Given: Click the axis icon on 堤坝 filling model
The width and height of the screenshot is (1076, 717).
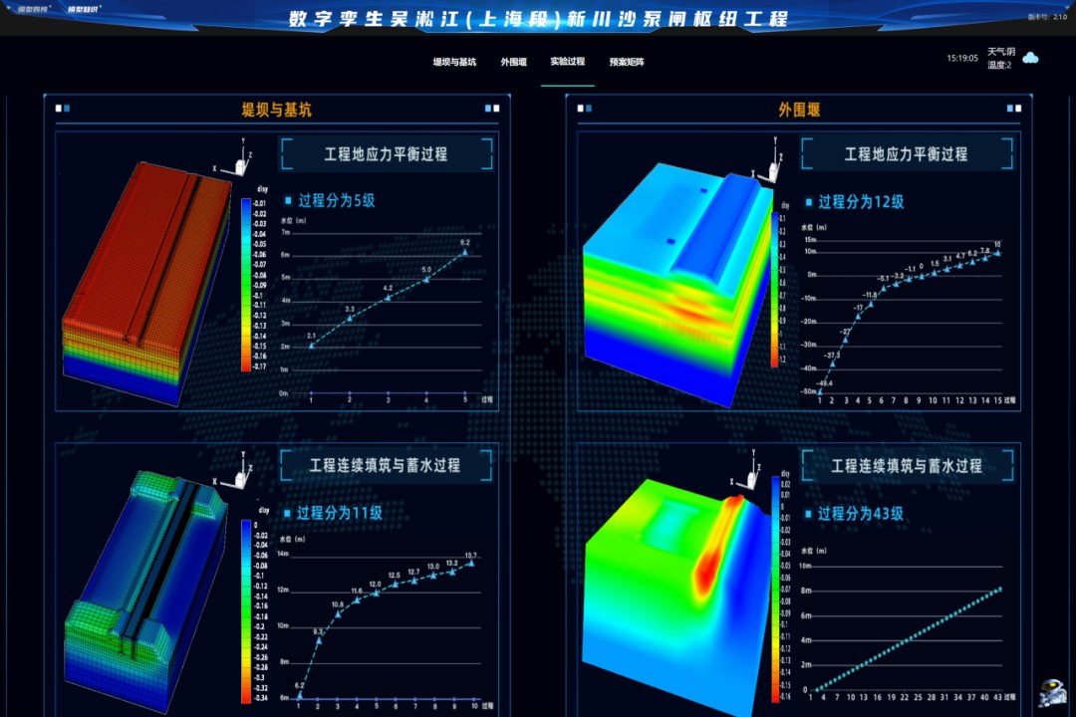Looking at the screenshot, I should coord(236,472).
